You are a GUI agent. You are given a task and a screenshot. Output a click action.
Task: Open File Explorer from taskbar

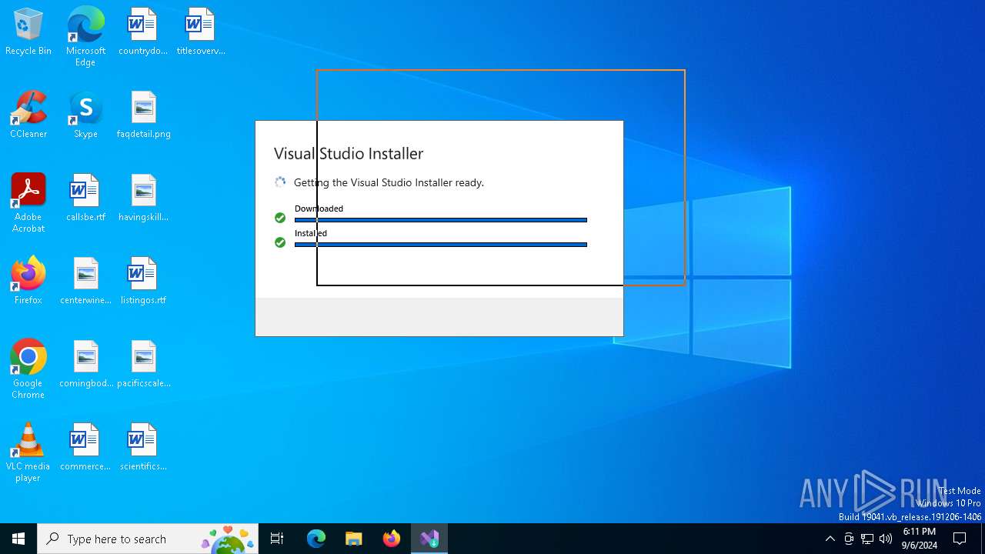353,539
